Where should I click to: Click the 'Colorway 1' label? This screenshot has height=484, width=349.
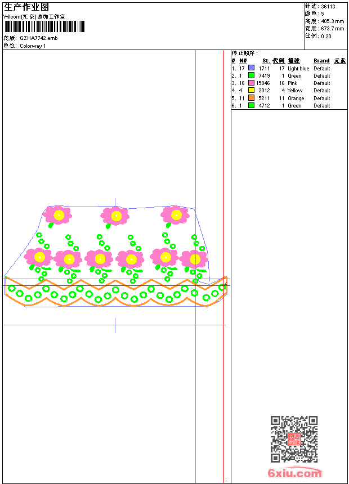point(33,46)
